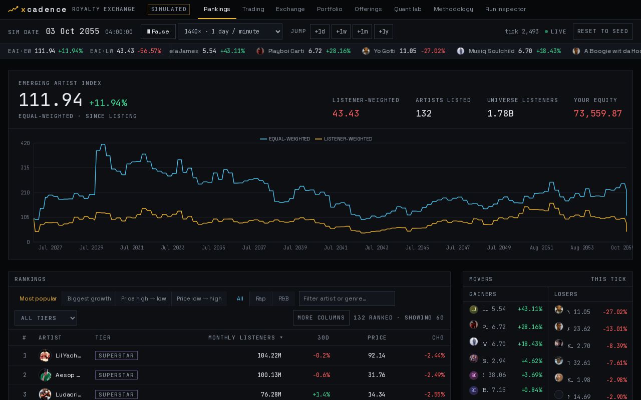Sort by Price high to low
641x400 pixels.
click(144, 298)
